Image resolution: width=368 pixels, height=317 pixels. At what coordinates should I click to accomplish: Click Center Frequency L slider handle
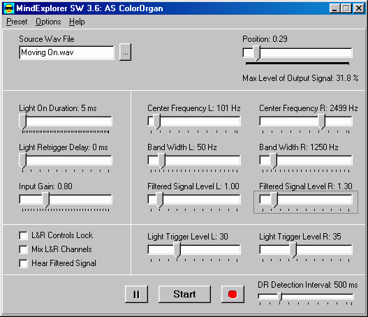tap(157, 121)
